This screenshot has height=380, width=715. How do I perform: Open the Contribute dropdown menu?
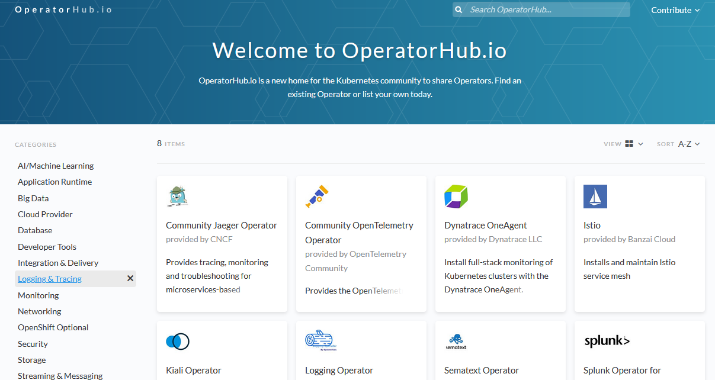tap(675, 10)
